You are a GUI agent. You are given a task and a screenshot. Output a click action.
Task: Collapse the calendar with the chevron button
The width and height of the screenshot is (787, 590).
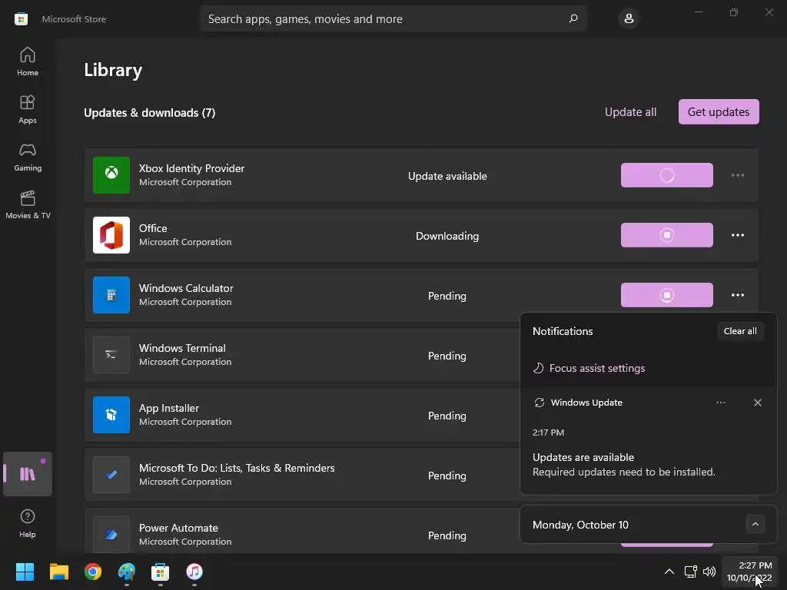(755, 524)
